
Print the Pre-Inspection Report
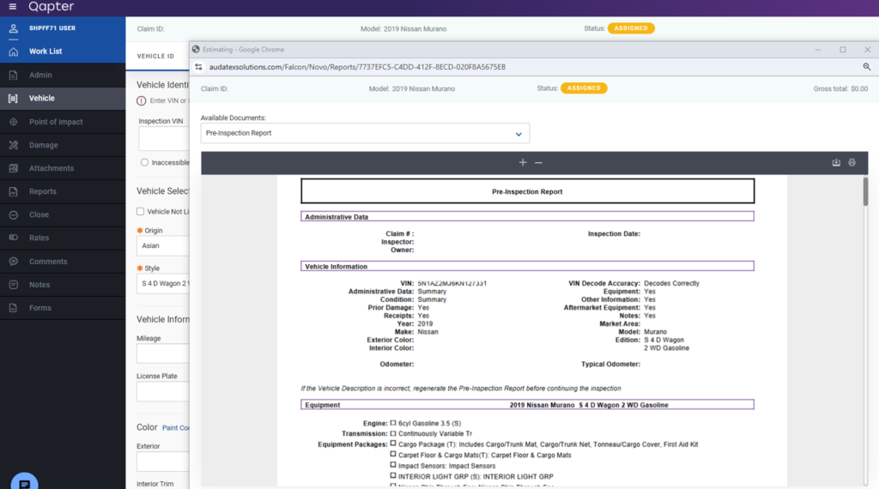(x=852, y=162)
